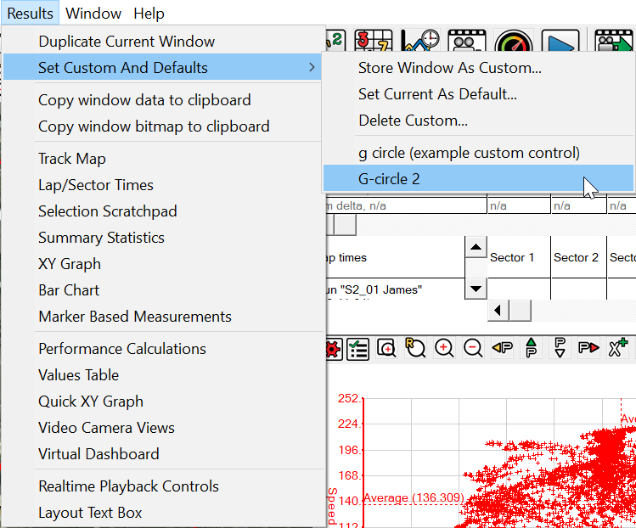The width and height of the screenshot is (636, 528).
Task: Click the horizontal scrollbar left arrow
Action: tap(498, 311)
